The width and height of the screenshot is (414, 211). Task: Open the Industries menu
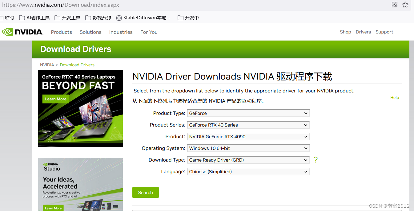click(x=121, y=32)
